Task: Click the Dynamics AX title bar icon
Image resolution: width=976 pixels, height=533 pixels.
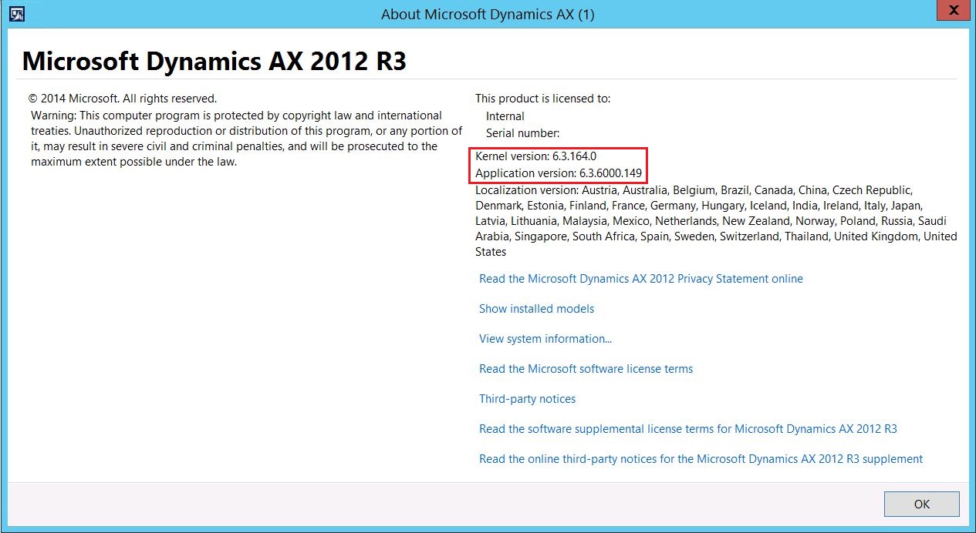Action: click(17, 14)
